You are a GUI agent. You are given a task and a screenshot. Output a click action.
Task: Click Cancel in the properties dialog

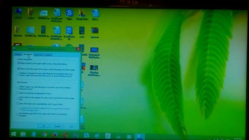57,126
